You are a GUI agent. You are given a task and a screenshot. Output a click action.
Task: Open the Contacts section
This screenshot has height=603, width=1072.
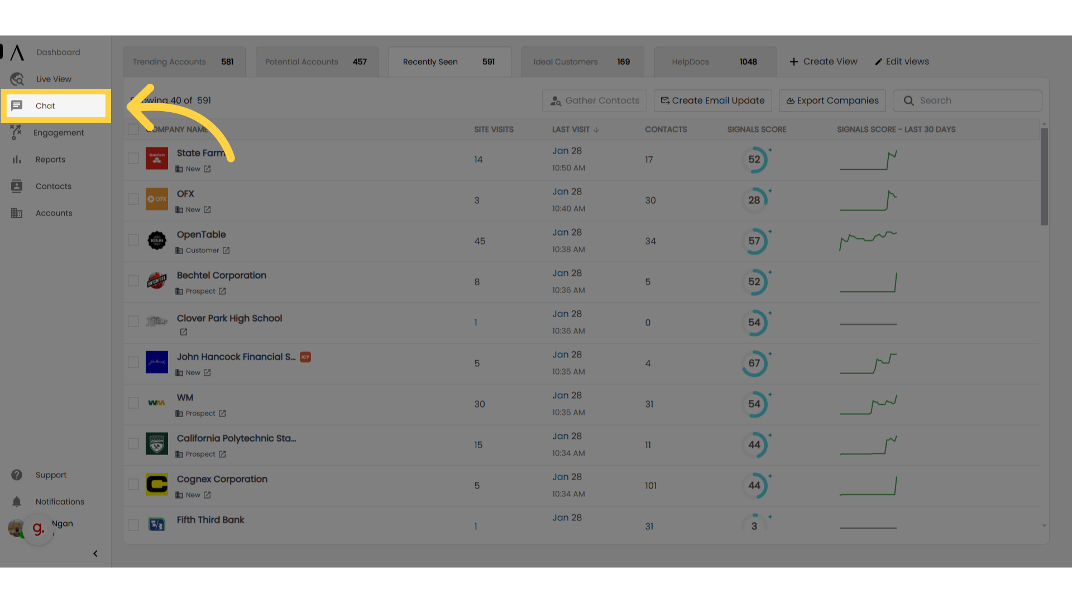[53, 186]
